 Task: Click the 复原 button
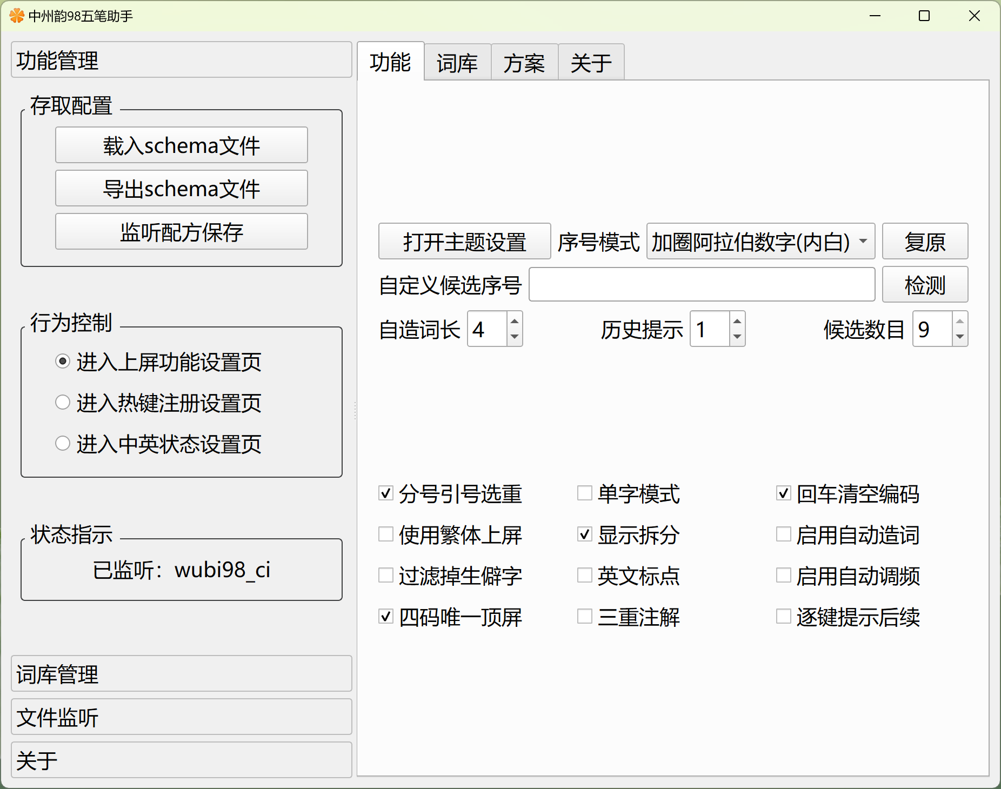pyautogui.click(x=925, y=242)
